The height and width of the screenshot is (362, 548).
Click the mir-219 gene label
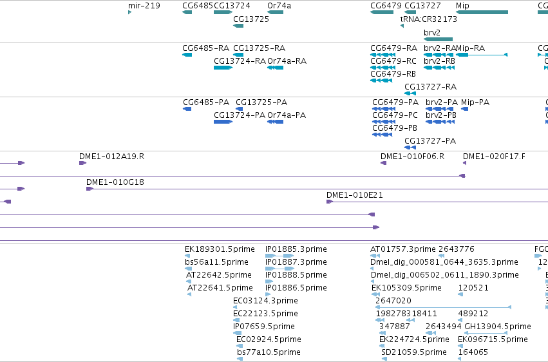click(144, 6)
